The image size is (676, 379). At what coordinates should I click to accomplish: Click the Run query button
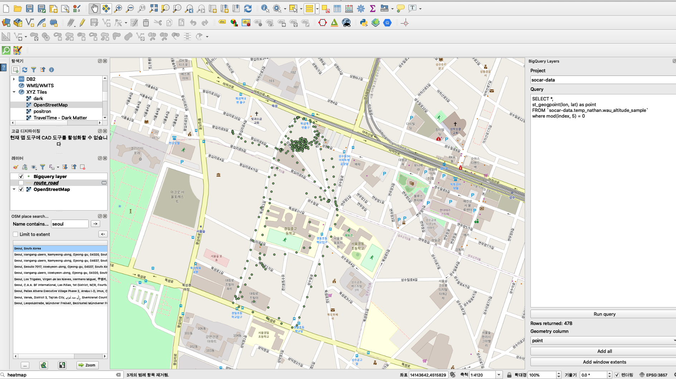tap(604, 314)
